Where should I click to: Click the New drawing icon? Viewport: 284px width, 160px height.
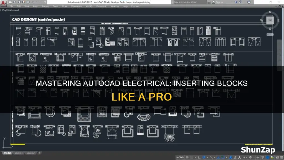[x=10, y=2]
